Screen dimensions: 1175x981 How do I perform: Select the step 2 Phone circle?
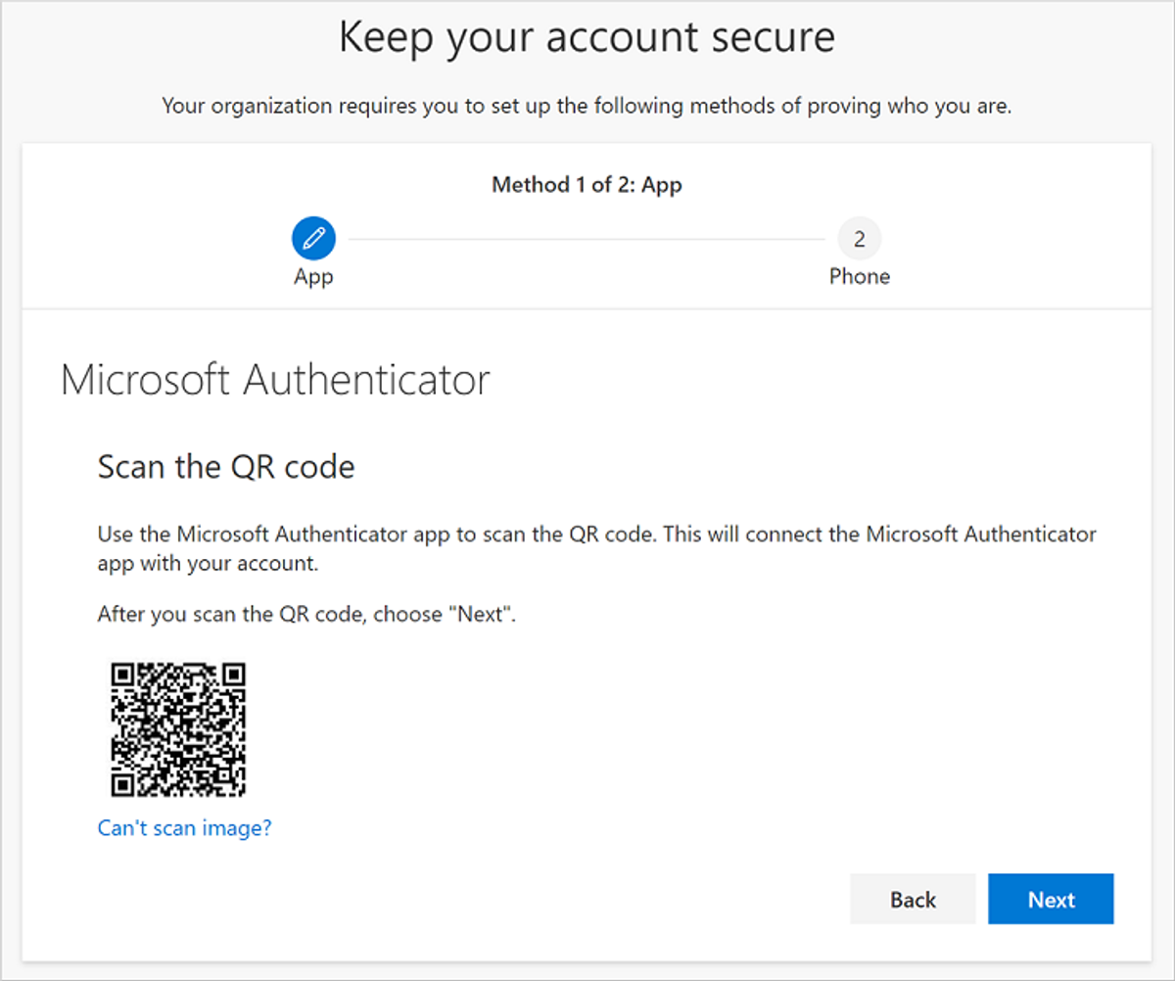[859, 238]
